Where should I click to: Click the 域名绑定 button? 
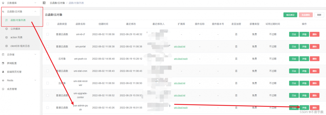point(290,15)
